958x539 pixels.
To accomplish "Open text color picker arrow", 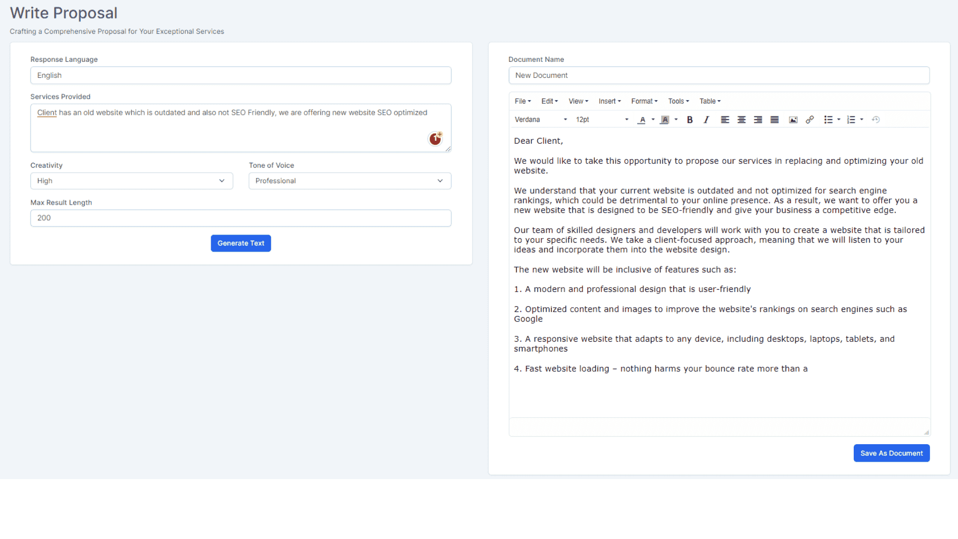I will (653, 120).
